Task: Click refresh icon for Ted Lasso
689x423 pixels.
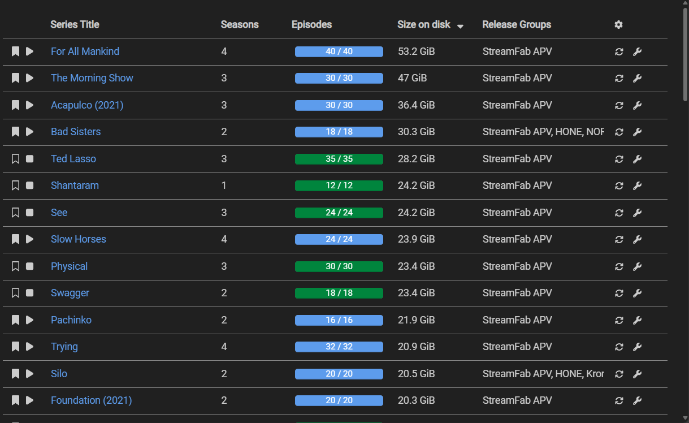Action: click(x=619, y=159)
